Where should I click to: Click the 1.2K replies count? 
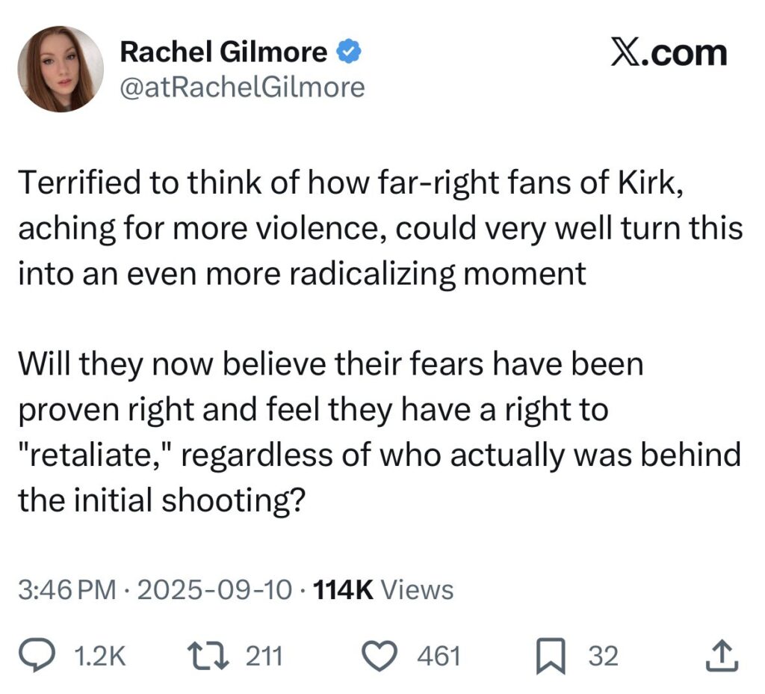click(x=102, y=657)
